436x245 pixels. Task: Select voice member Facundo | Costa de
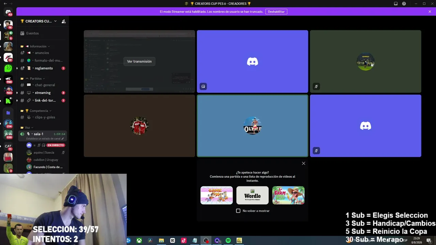coord(46,167)
